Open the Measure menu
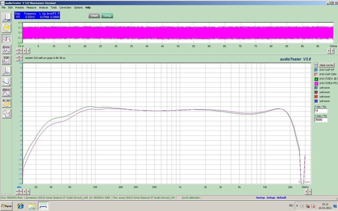This screenshot has height=211, width=338. click(31, 8)
